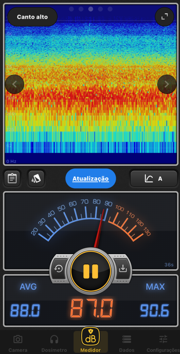Viewport: 180px width, 354px height.
Task: Tap the theme cards icon
Action: pos(36,178)
